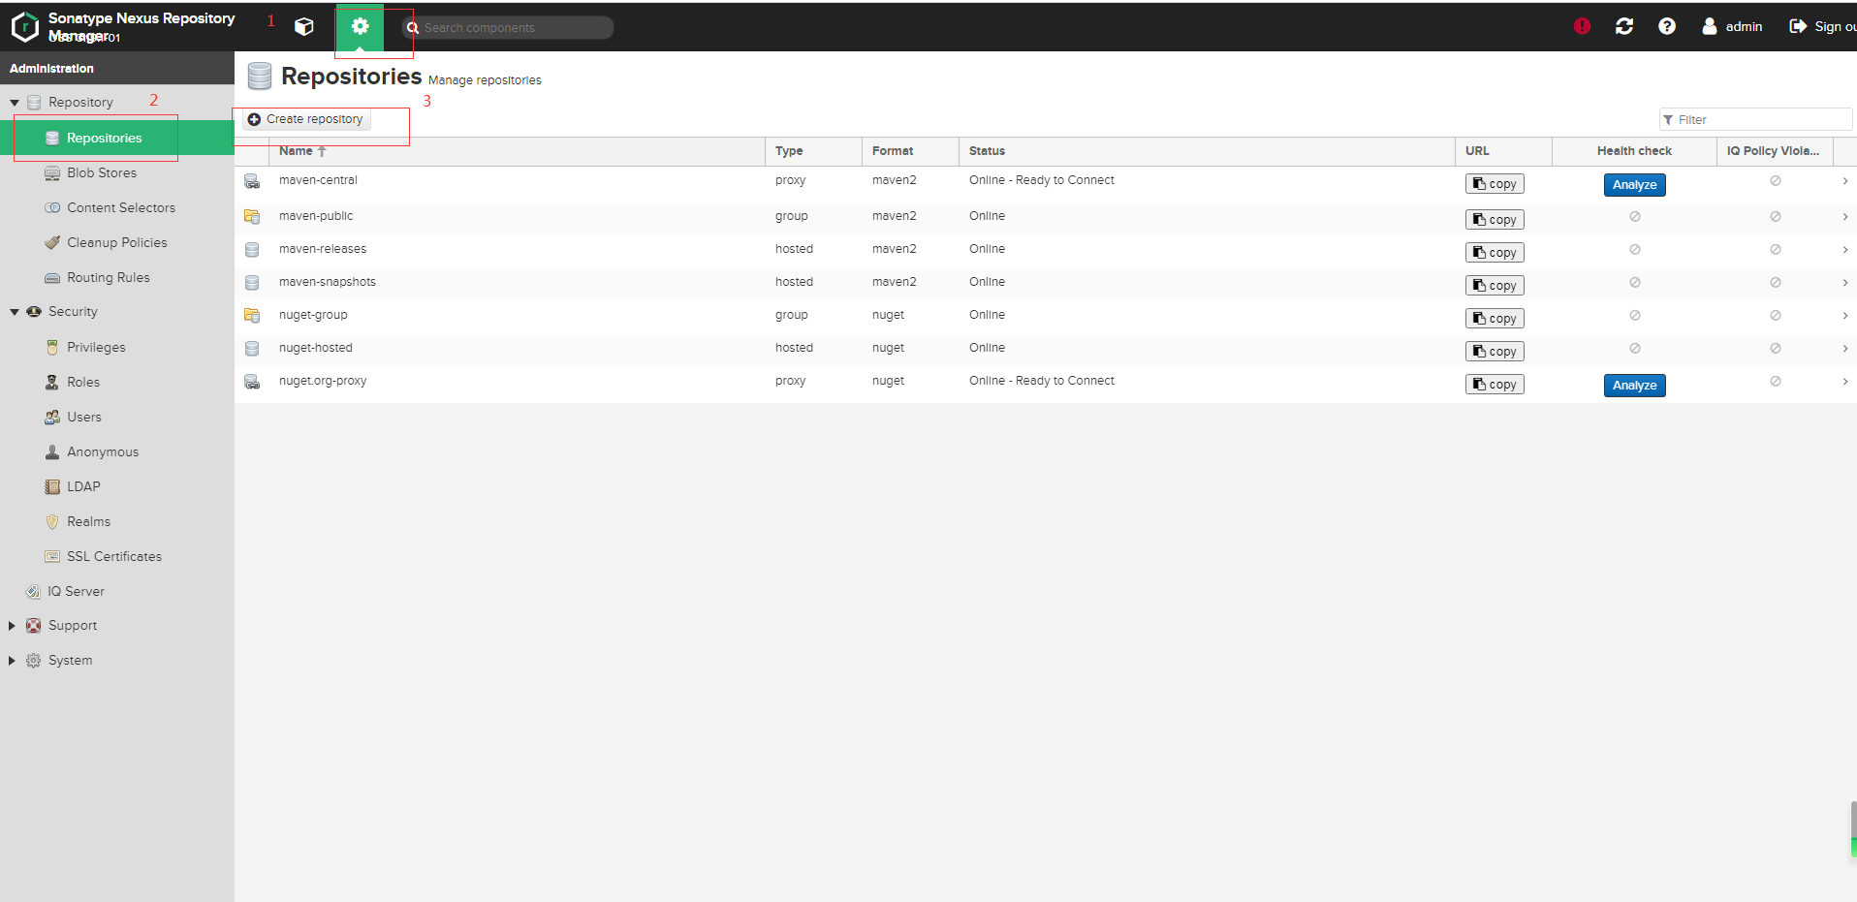Collapse the Security tree section
Image resolution: width=1857 pixels, height=902 pixels.
coord(15,312)
